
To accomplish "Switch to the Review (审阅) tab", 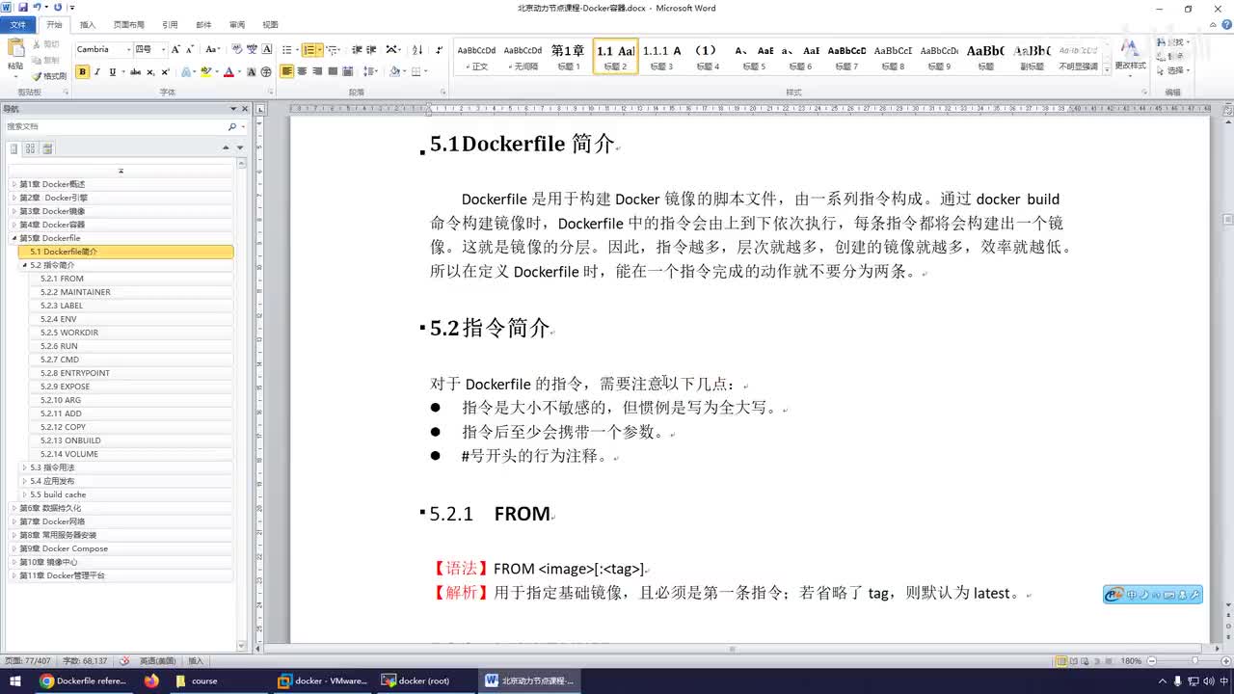I will click(x=237, y=25).
